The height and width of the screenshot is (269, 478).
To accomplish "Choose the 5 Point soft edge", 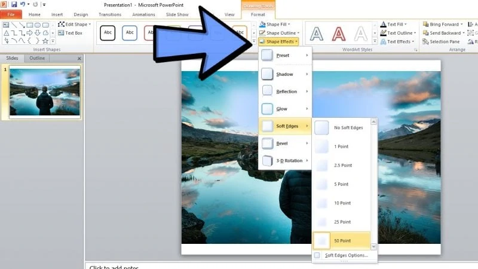I will 341,184.
